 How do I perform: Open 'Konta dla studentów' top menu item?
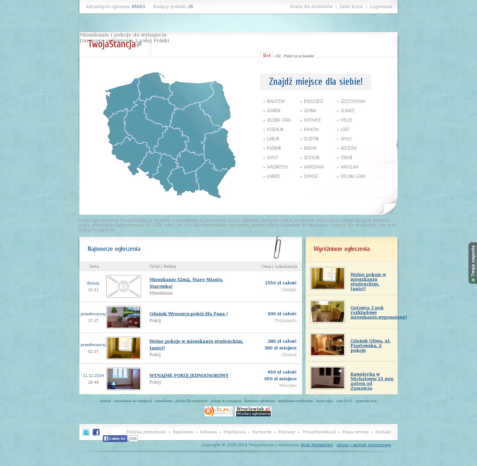pyautogui.click(x=311, y=7)
